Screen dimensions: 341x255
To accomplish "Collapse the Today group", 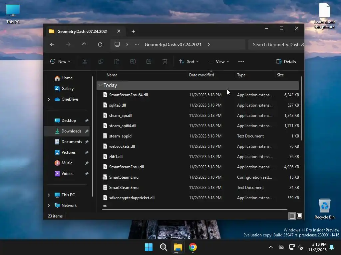I will point(100,85).
